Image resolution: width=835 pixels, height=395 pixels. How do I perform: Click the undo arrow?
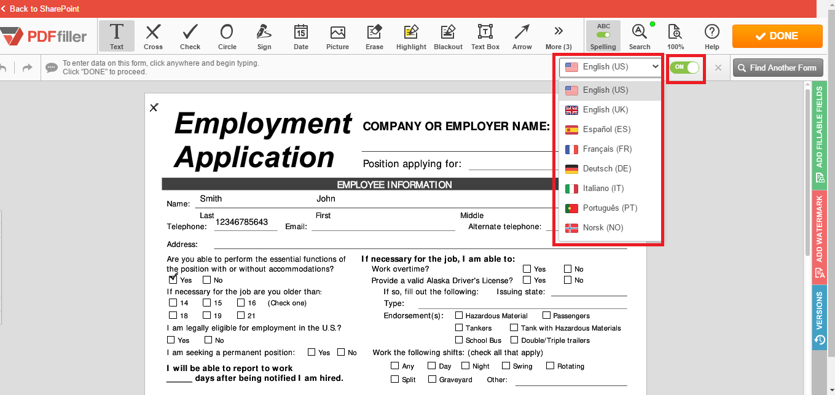[4, 68]
